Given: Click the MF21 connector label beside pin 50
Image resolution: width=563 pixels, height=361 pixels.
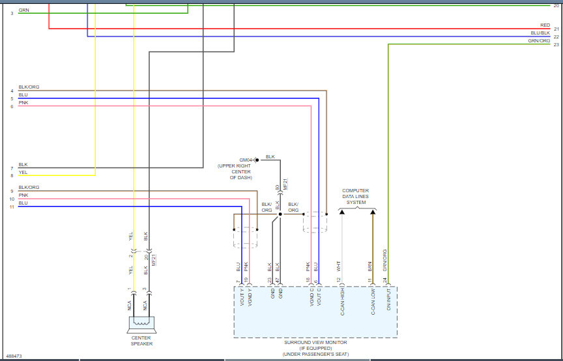Looking at the screenshot, I should tap(285, 184).
